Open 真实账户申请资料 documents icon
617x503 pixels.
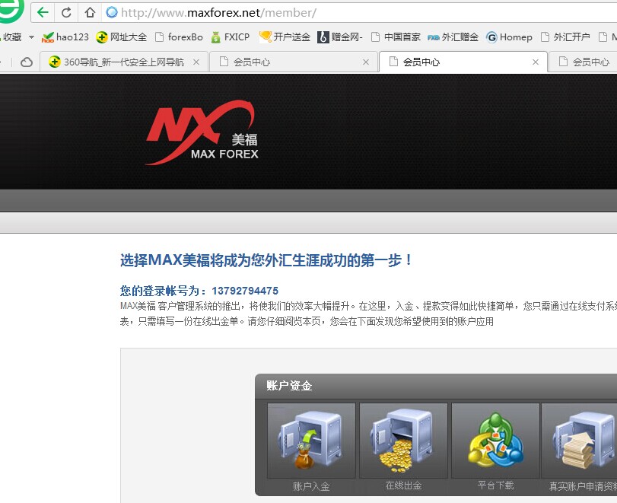tap(579, 441)
